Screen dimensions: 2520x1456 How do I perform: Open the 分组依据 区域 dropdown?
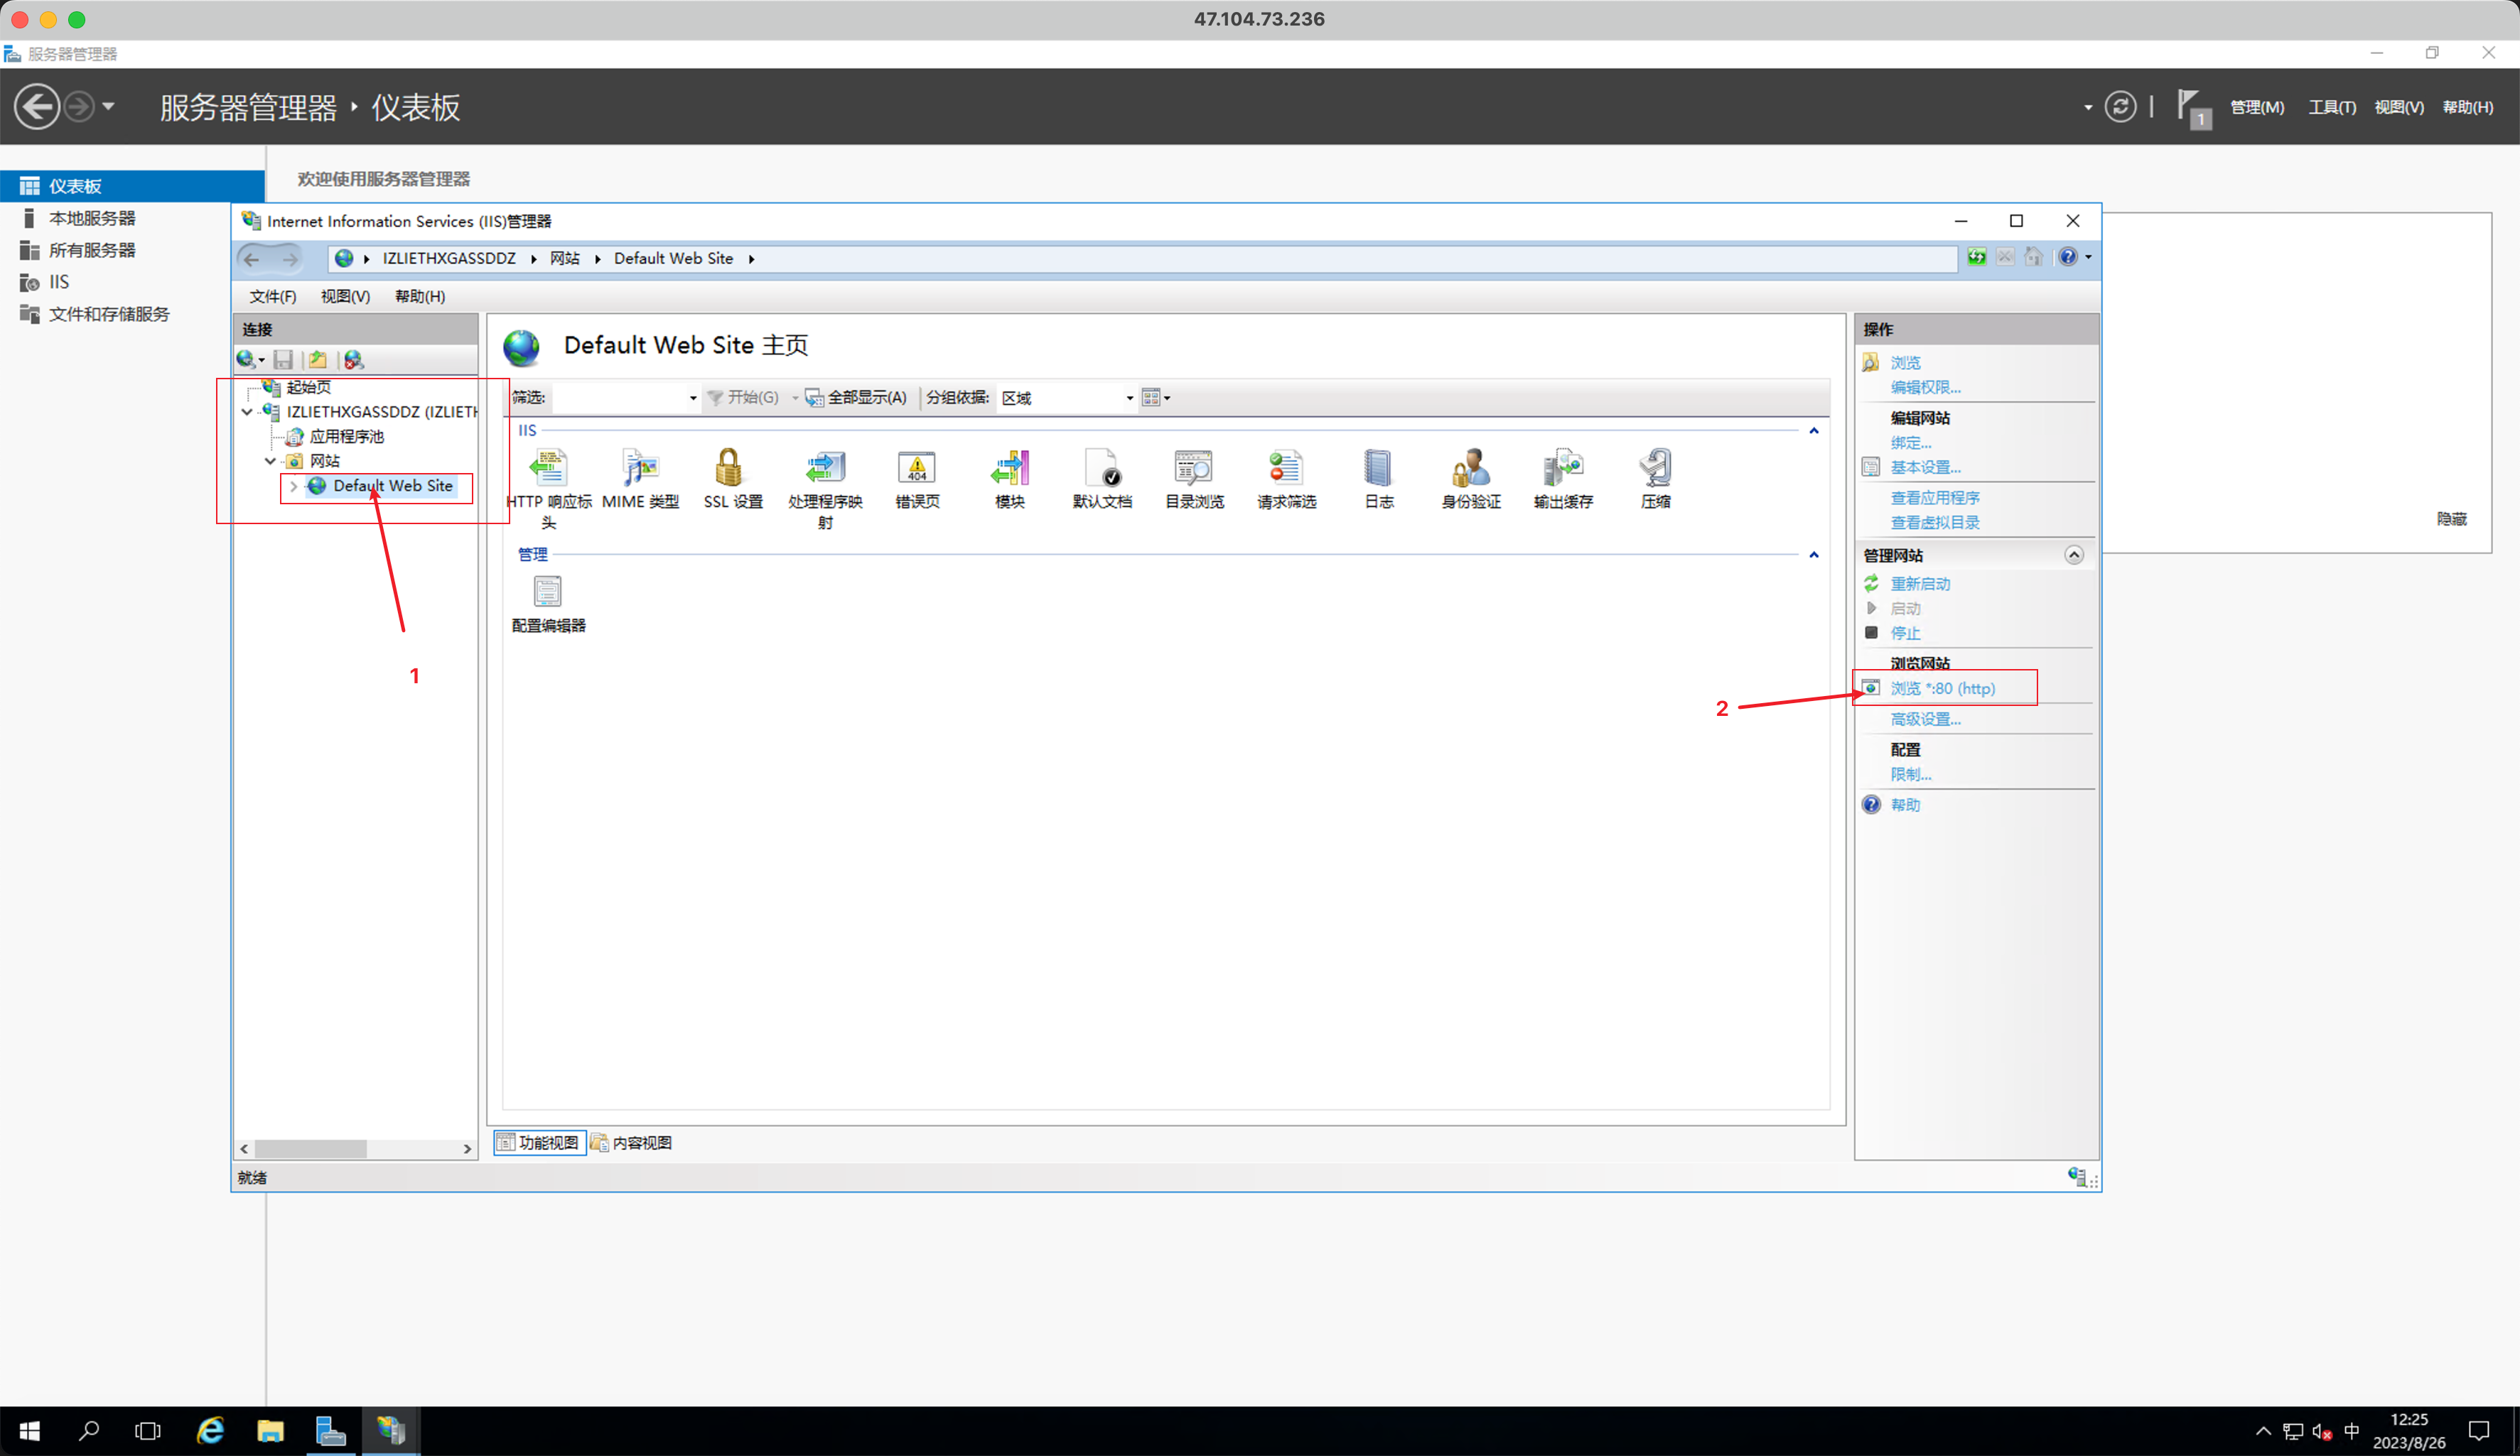click(x=1129, y=398)
